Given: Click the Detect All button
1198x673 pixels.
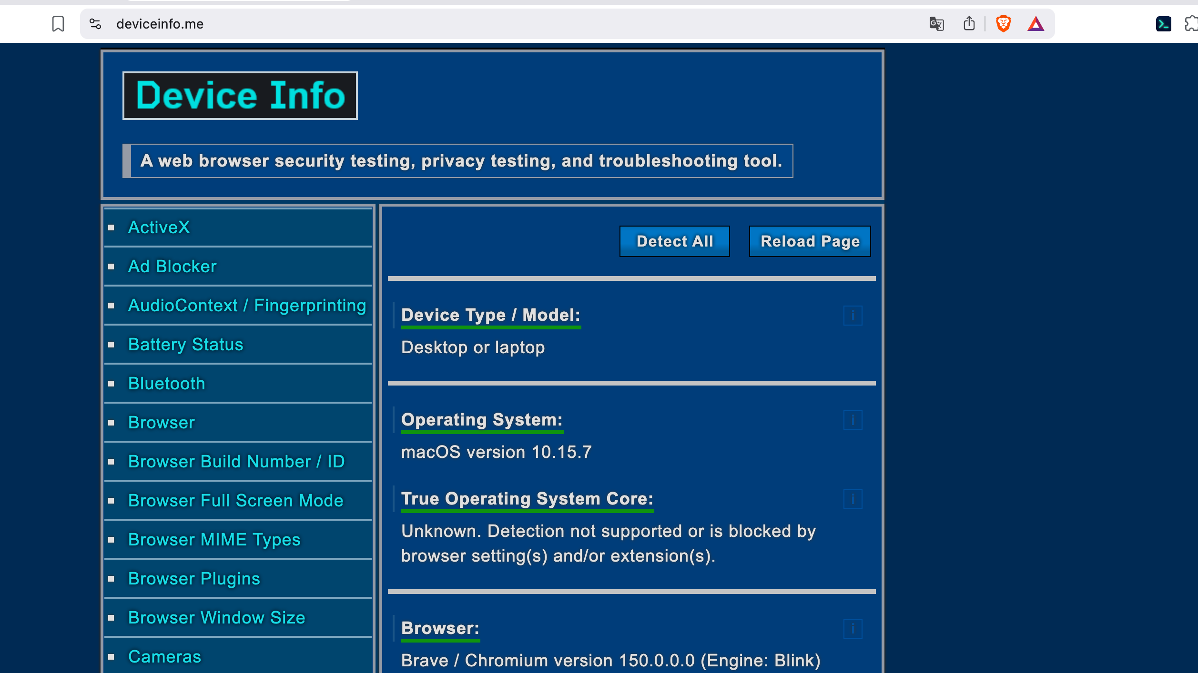Looking at the screenshot, I should pyautogui.click(x=674, y=241).
